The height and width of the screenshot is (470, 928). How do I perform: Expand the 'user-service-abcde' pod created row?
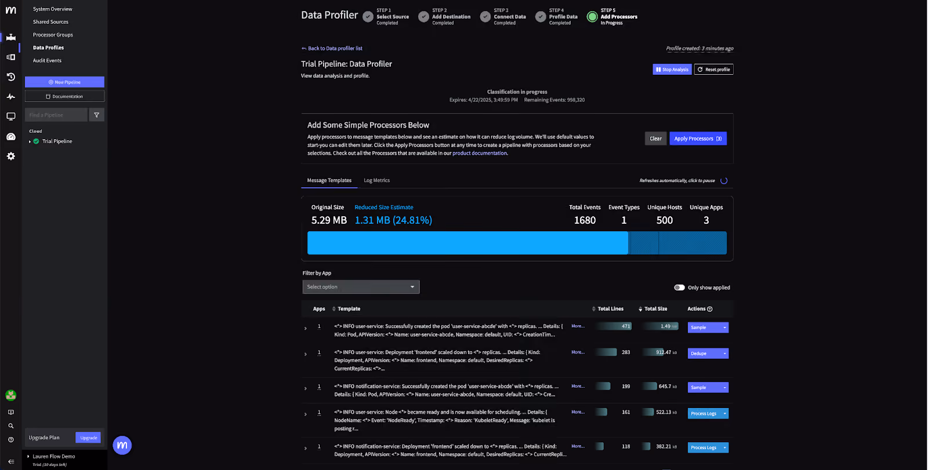click(306, 329)
